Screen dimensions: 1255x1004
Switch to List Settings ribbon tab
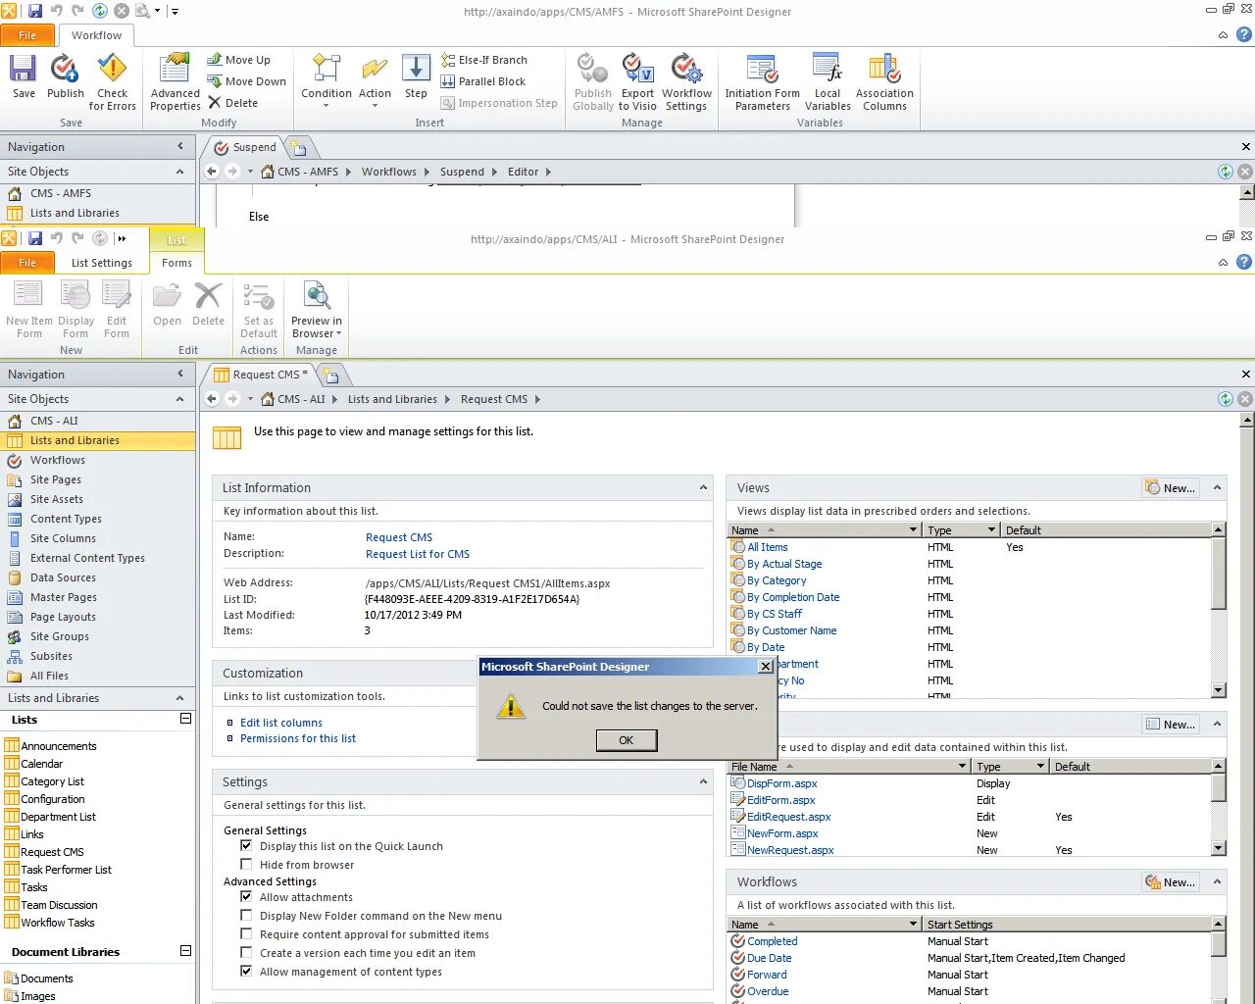102,263
